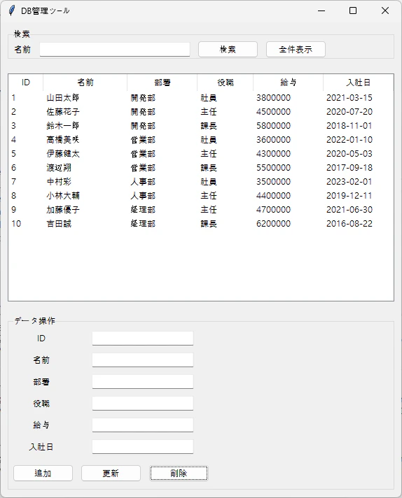This screenshot has width=402, height=498.
Task: Click the 役職 column header
Action: (226, 83)
